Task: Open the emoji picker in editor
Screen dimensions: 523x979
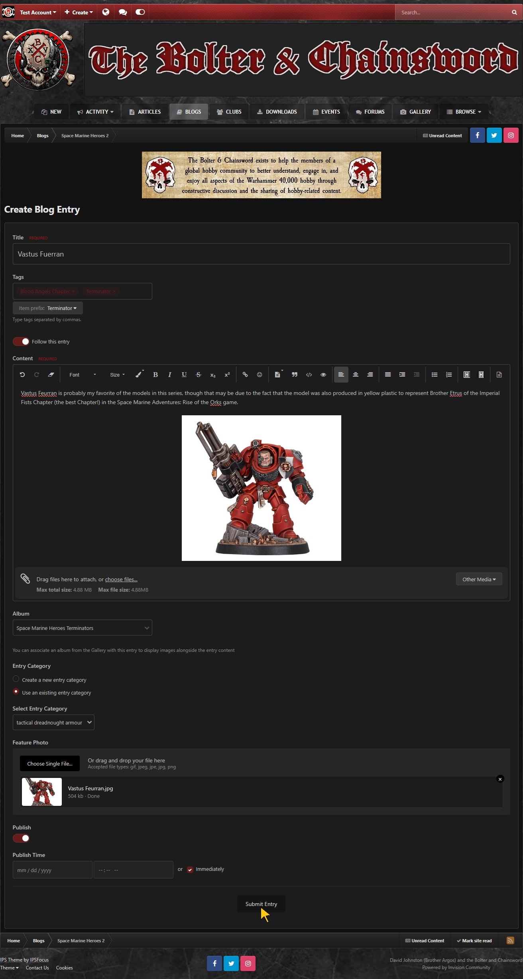Action: pos(260,375)
